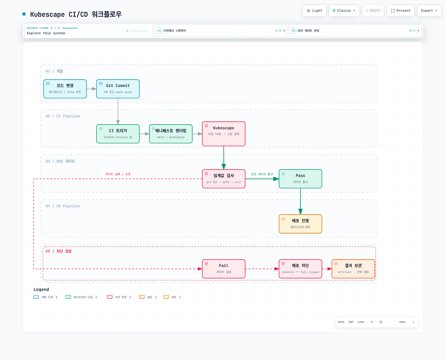Open the help question-mark icon
Image resolution: width=446 pixels, height=360 pixels.
381,322
